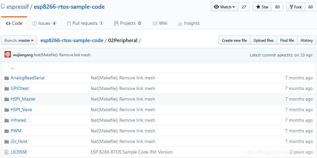Click the i2c_Host folder icon
Image resolution: width=317 pixels, height=158 pixels.
7,141
